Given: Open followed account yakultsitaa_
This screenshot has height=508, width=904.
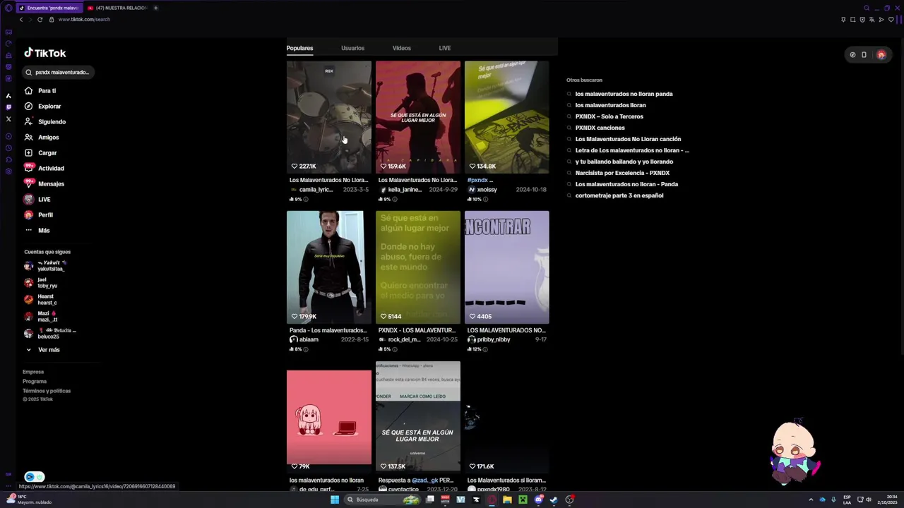Looking at the screenshot, I should (44, 266).
